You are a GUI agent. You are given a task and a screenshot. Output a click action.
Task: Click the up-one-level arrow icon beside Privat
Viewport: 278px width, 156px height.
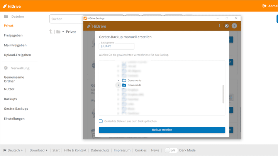click(x=51, y=32)
